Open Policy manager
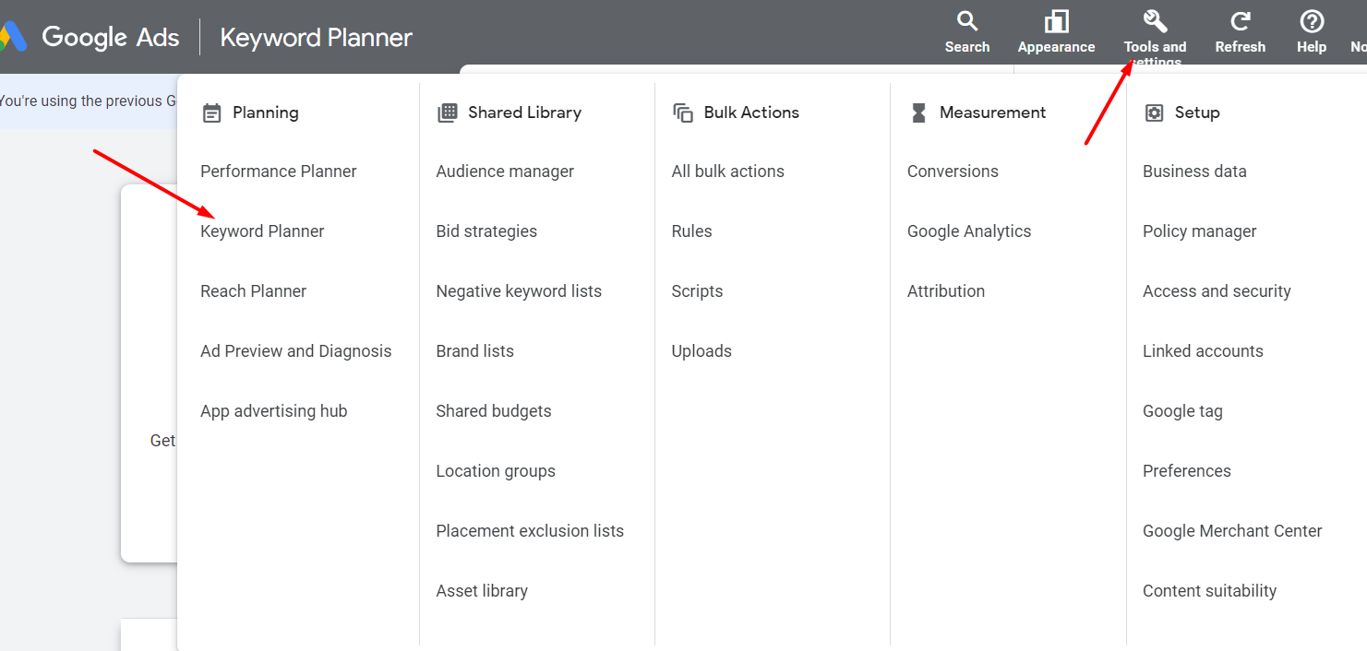The width and height of the screenshot is (1367, 651). click(x=1199, y=231)
